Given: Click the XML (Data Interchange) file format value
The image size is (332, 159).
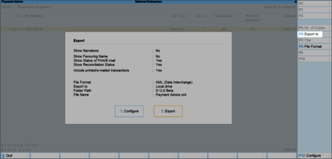Looking at the screenshot, I should coord(174,83).
